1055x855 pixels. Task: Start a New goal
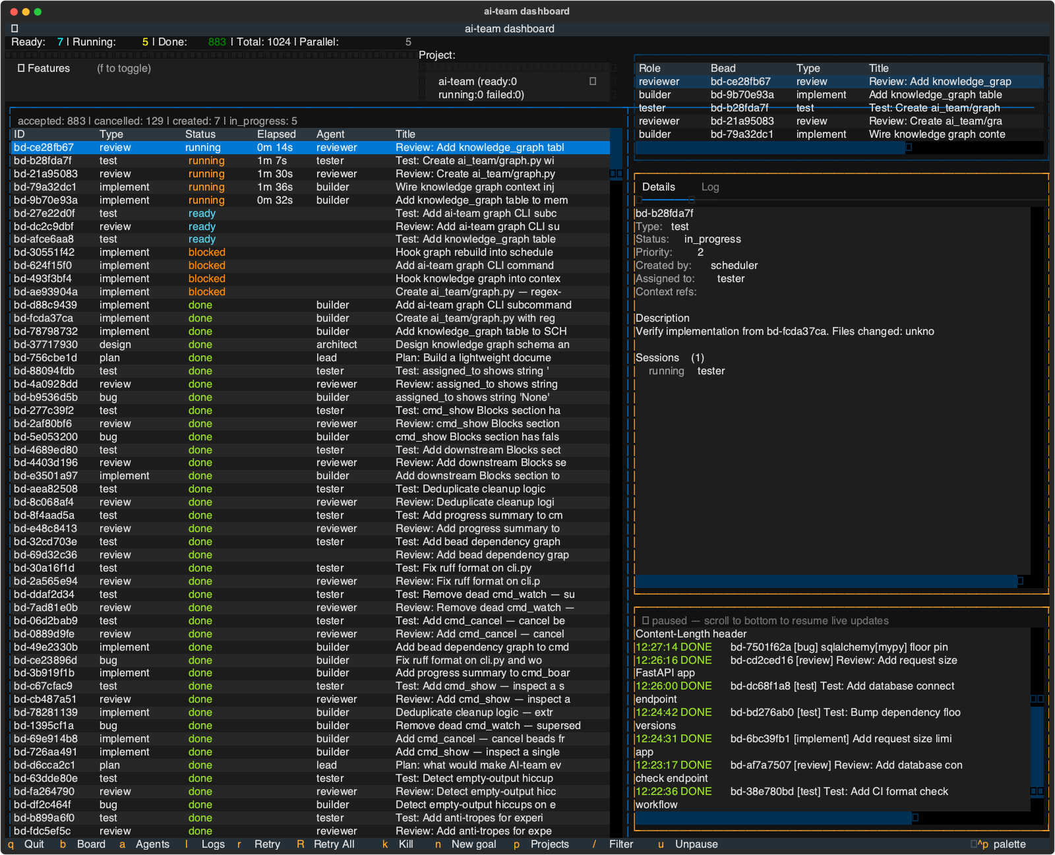coord(473,844)
